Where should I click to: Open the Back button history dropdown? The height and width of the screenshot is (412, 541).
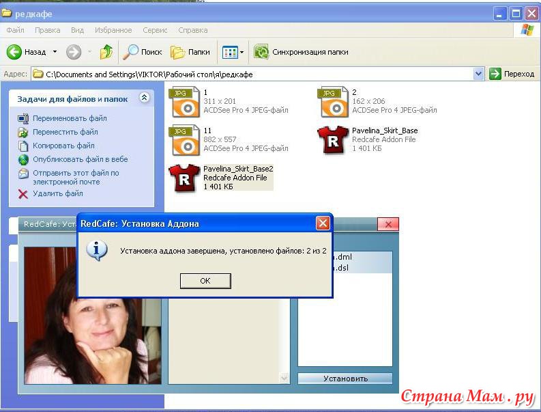coord(54,52)
